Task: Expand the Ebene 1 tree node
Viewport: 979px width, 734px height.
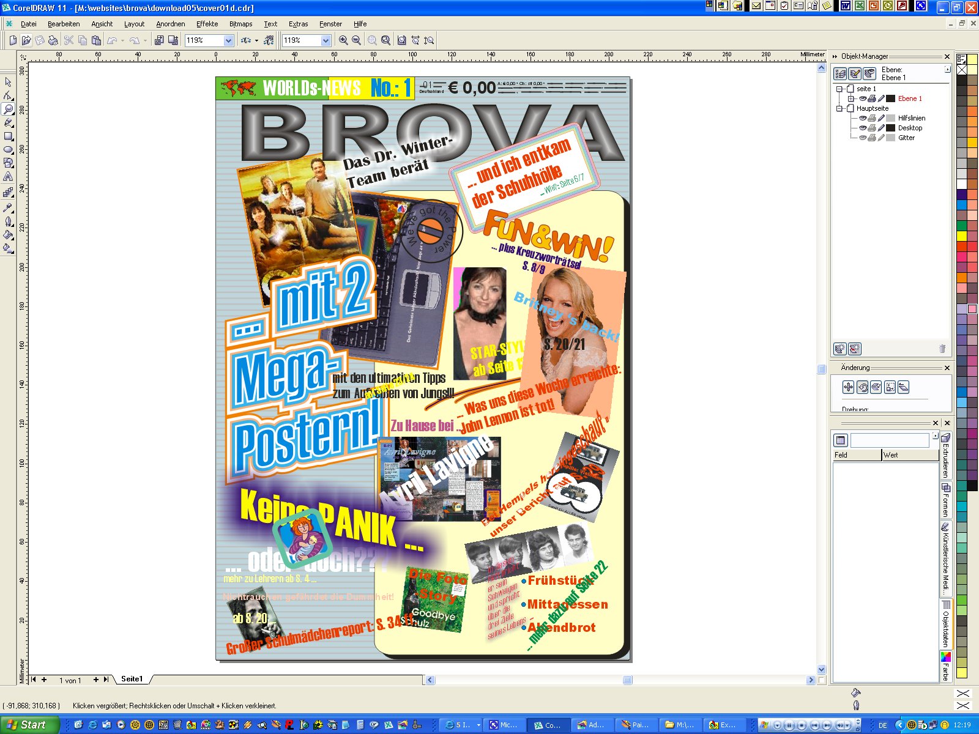Action: tap(851, 98)
